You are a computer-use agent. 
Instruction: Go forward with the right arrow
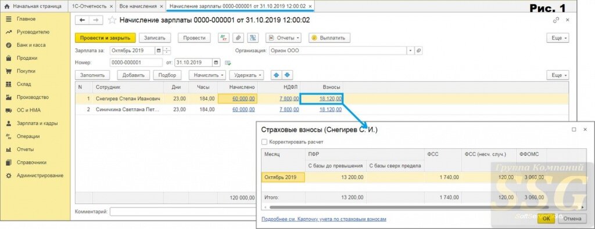(x=96, y=20)
